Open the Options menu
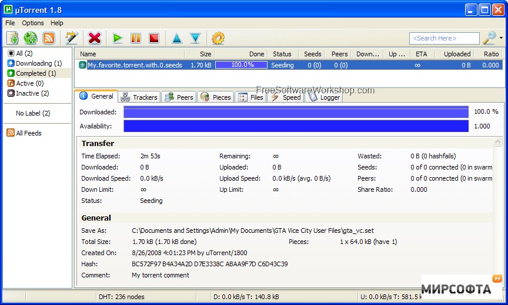 [x=33, y=23]
